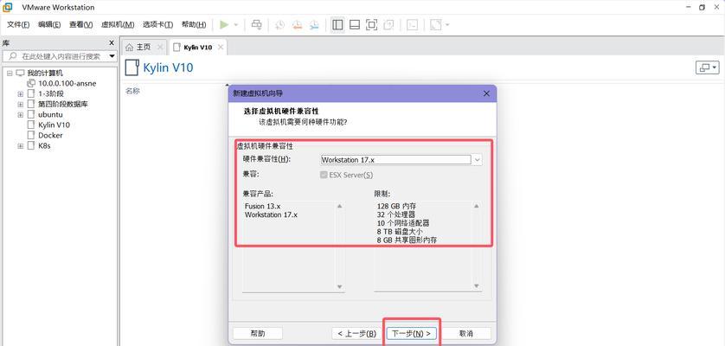
Task: Open the power options dropdown arrow
Action: pos(236,25)
